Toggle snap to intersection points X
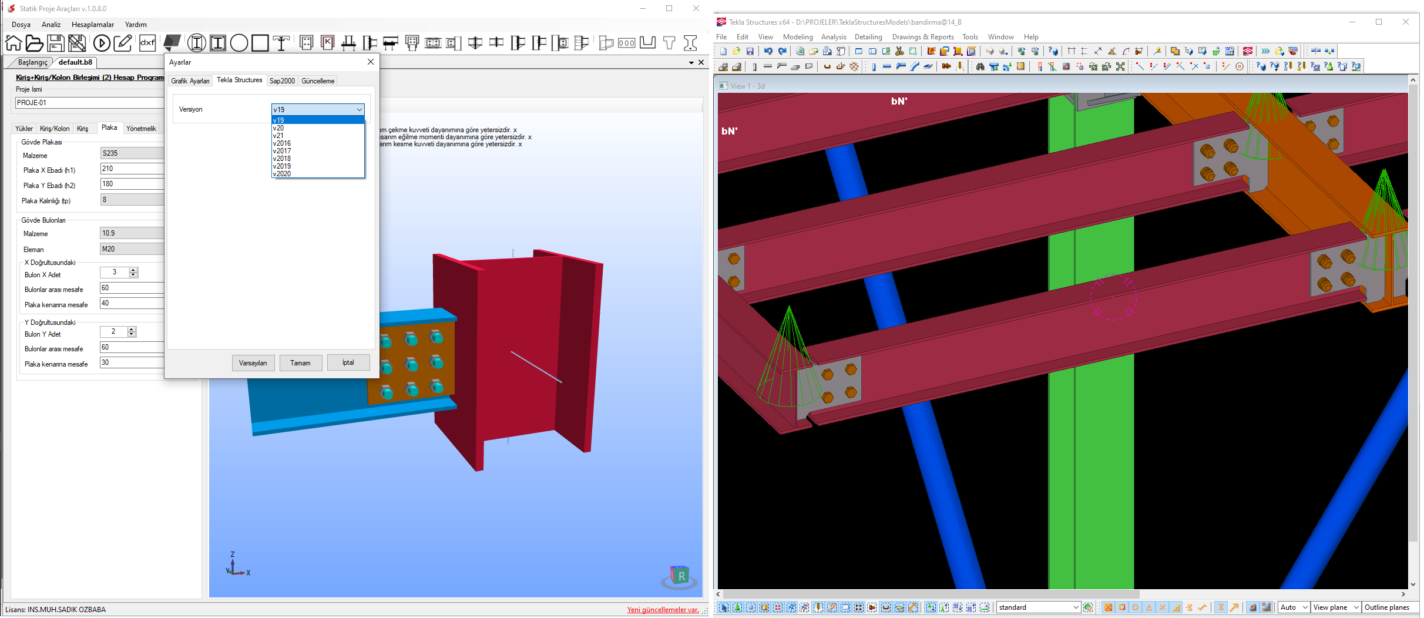The height and width of the screenshot is (618, 1424). [x=1162, y=607]
